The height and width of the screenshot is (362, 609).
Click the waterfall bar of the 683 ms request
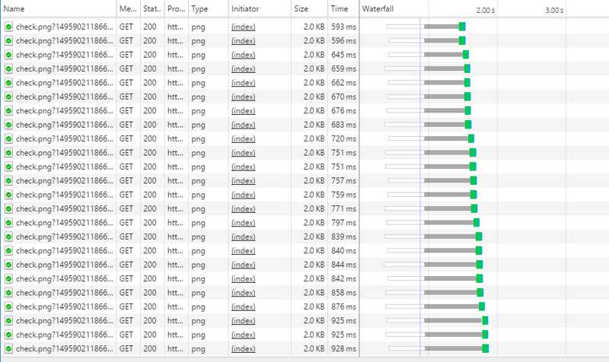tap(428, 125)
